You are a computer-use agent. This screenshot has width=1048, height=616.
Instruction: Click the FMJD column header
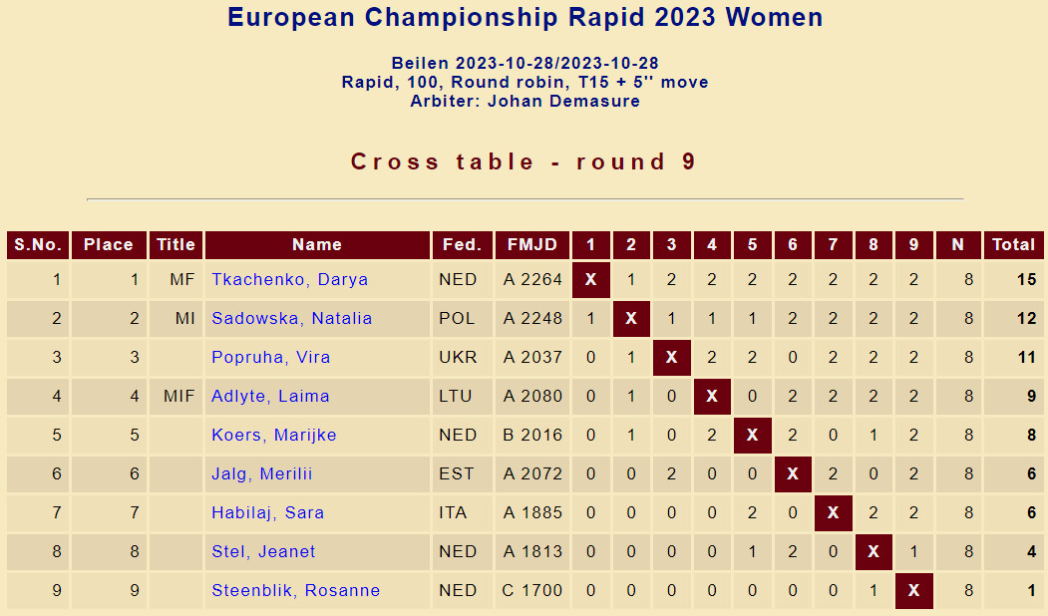click(x=532, y=245)
